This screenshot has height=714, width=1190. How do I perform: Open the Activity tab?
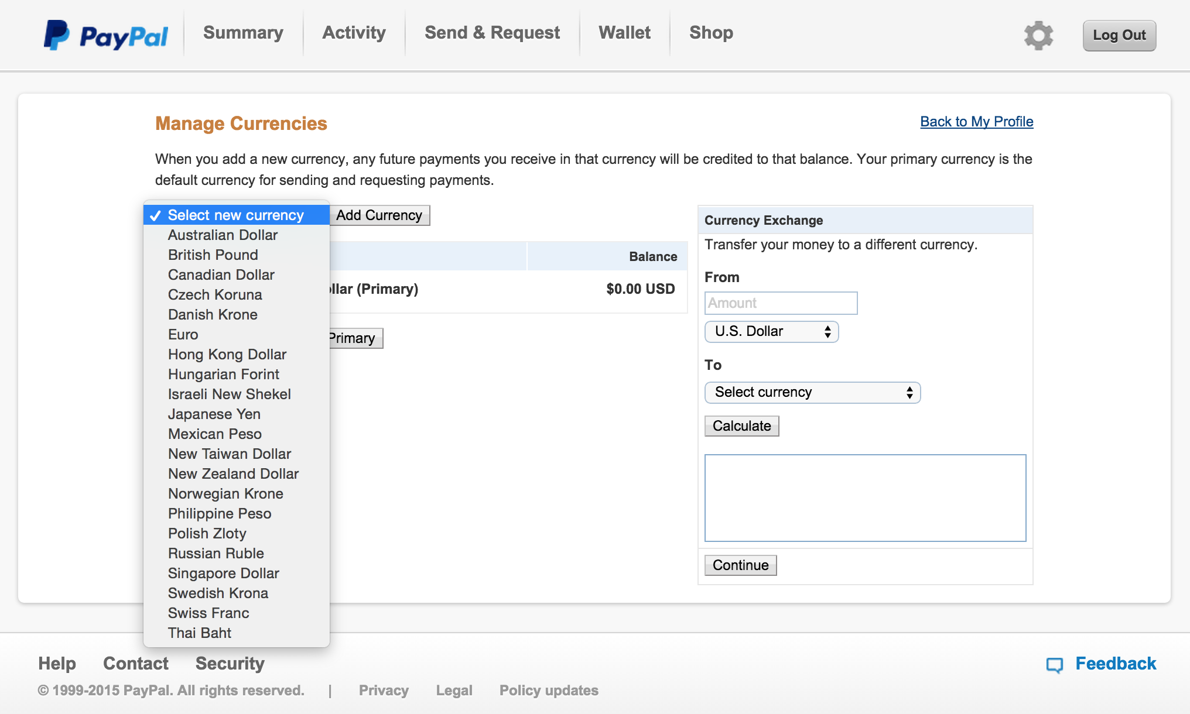(354, 33)
